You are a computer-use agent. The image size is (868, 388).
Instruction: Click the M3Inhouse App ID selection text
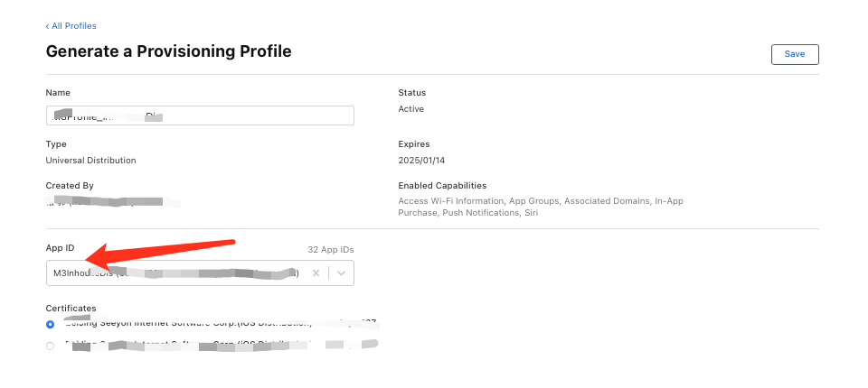[x=172, y=273]
